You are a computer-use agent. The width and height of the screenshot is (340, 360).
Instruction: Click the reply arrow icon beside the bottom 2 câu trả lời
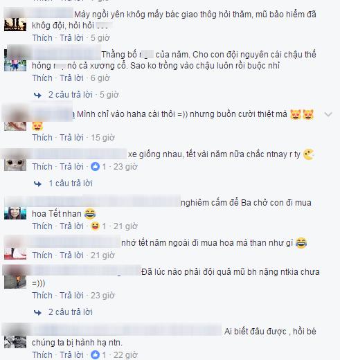click(x=37, y=312)
